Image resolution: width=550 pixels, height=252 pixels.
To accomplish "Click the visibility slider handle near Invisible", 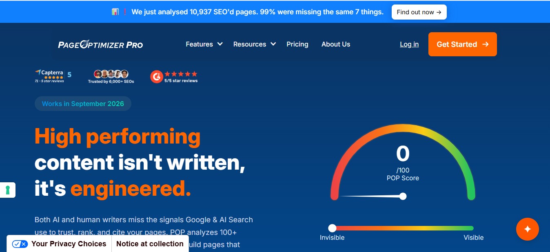I will [x=332, y=228].
